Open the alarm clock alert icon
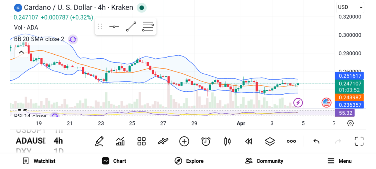 [x=206, y=141]
